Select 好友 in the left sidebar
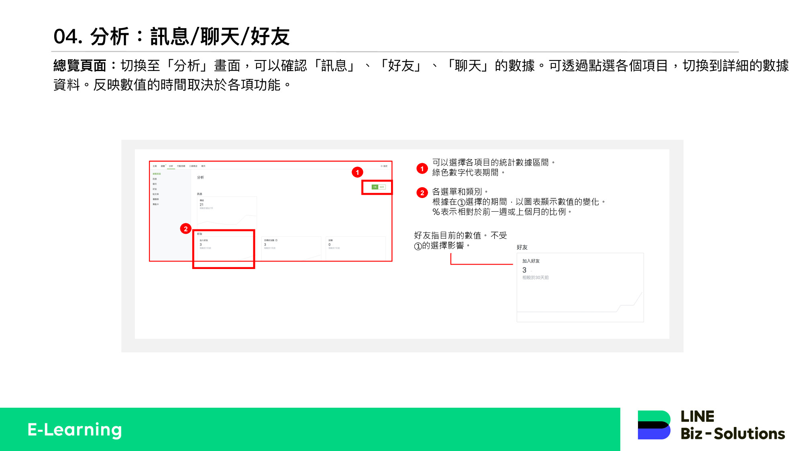Image resolution: width=803 pixels, height=451 pixels. coord(155,189)
